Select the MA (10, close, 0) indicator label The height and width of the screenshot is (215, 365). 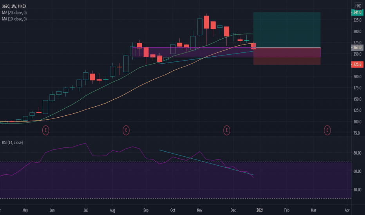14,19
